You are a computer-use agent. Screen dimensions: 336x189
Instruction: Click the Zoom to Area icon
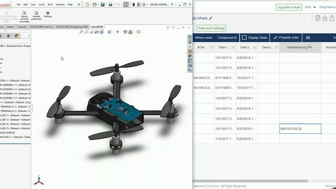(x=86, y=32)
